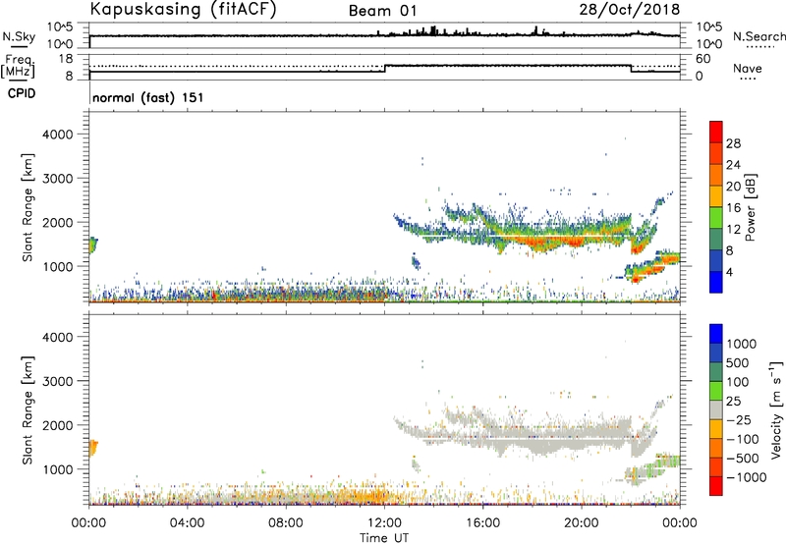Click the "28" tick label on the power colorbar
Image resolution: width=786 pixels, height=544 pixels.
click(733, 143)
